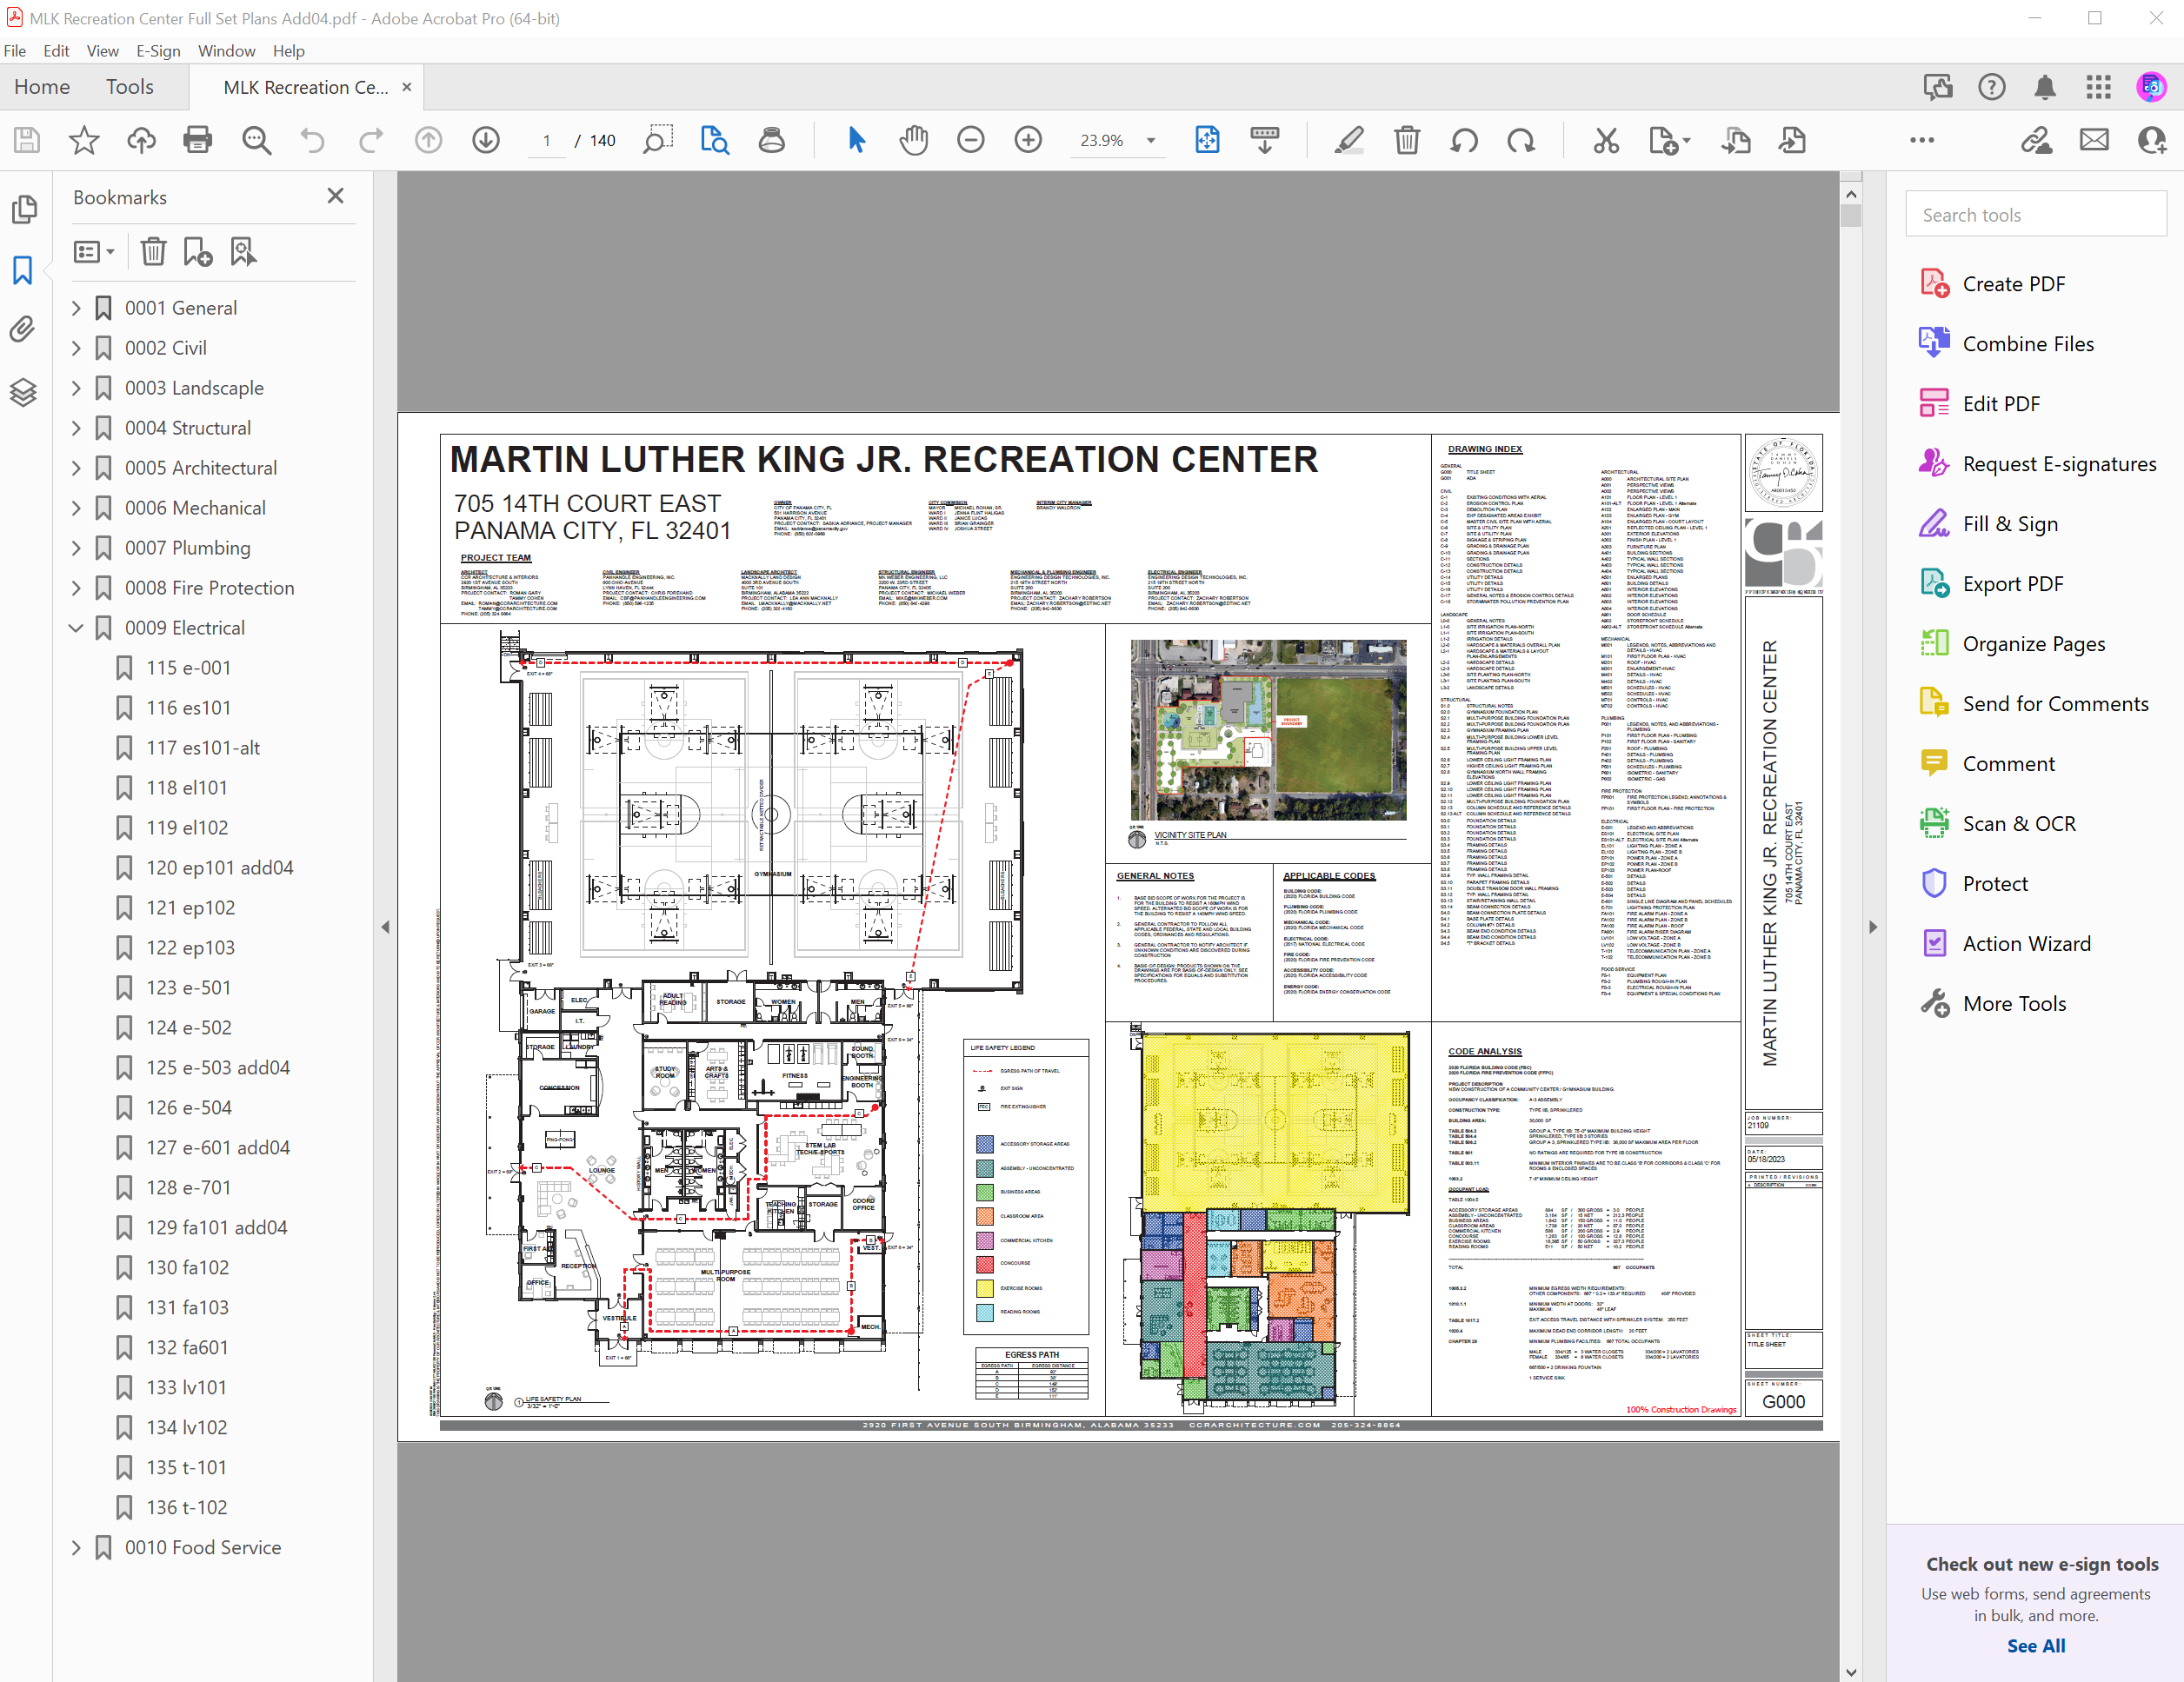The width and height of the screenshot is (2184, 1682).
Task: Select the Hand pan tool
Action: click(x=913, y=140)
